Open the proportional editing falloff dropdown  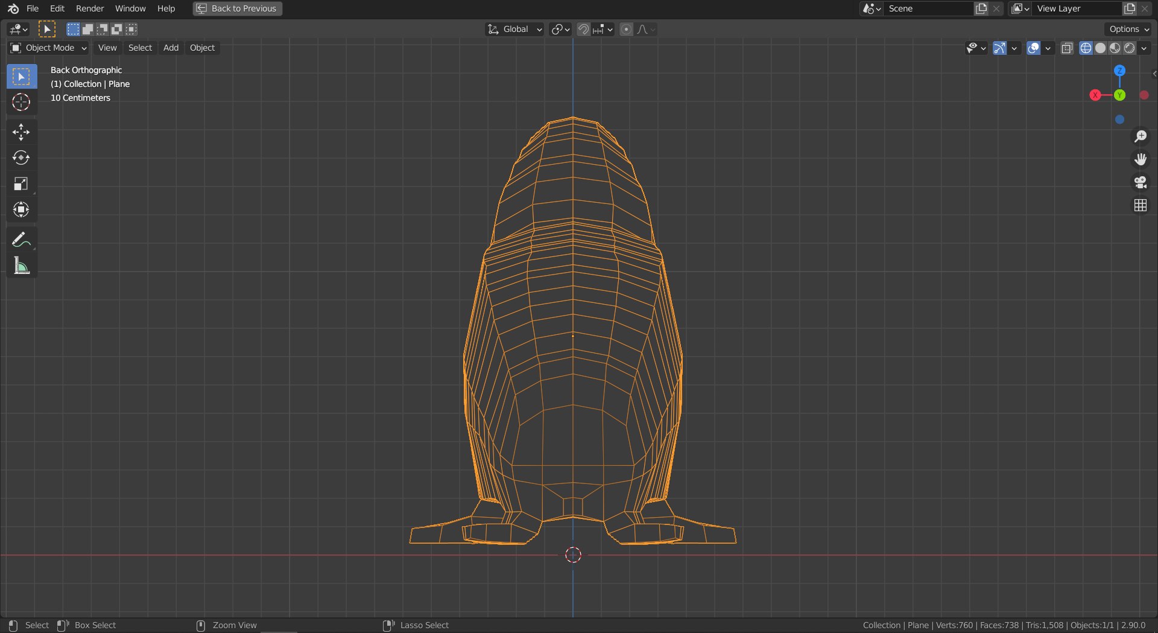(x=646, y=29)
